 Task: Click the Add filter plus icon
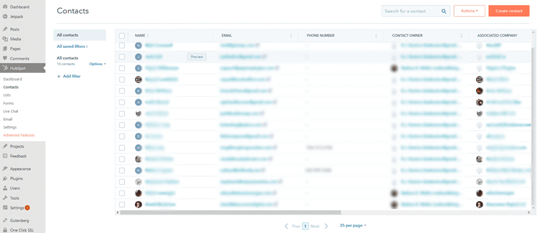[x=58, y=77]
